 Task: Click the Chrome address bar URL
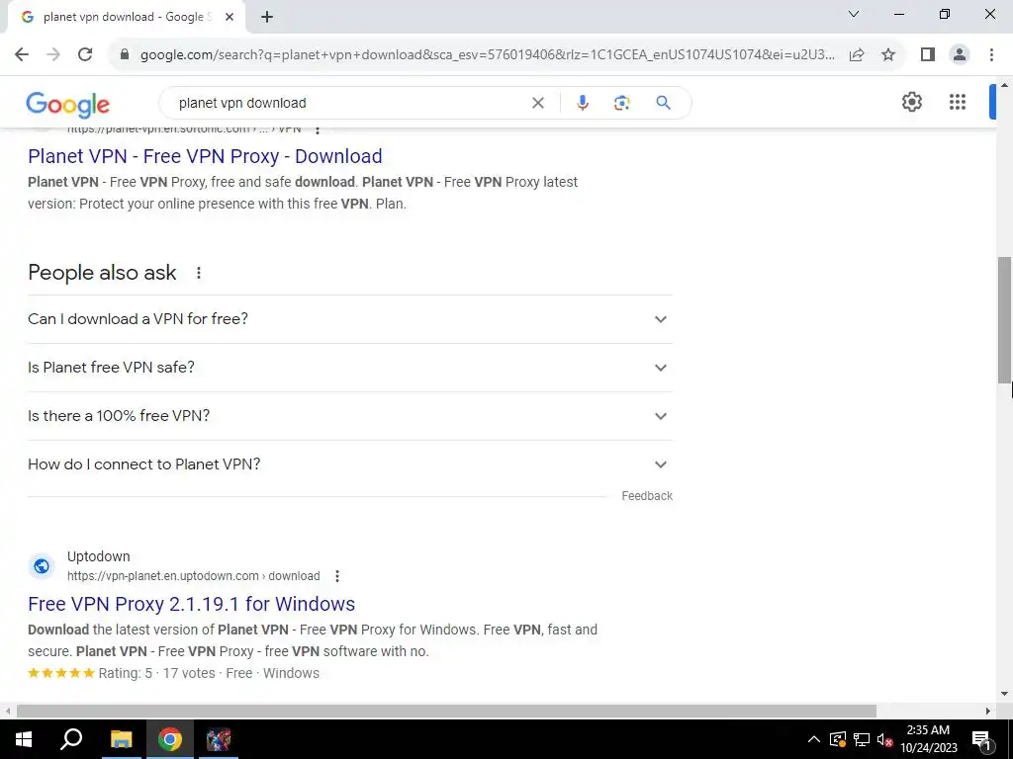(487, 55)
